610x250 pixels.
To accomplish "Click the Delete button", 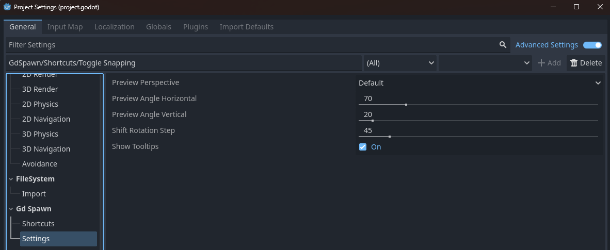I will click(586, 63).
